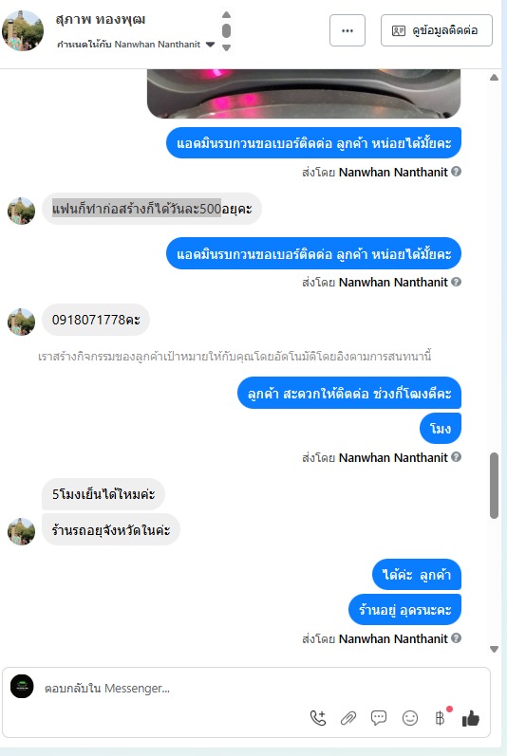Image resolution: width=507 pixels, height=756 pixels.
Task: Click the down arrow of conversation header stepper
Action: coord(226,47)
